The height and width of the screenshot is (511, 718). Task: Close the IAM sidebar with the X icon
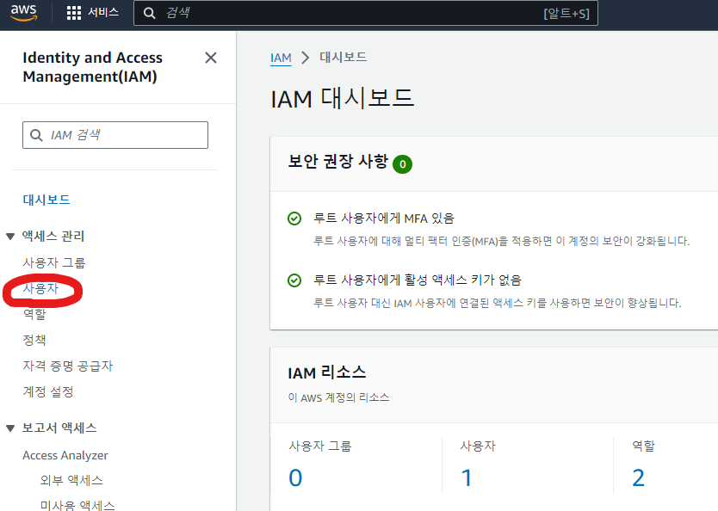(x=210, y=57)
